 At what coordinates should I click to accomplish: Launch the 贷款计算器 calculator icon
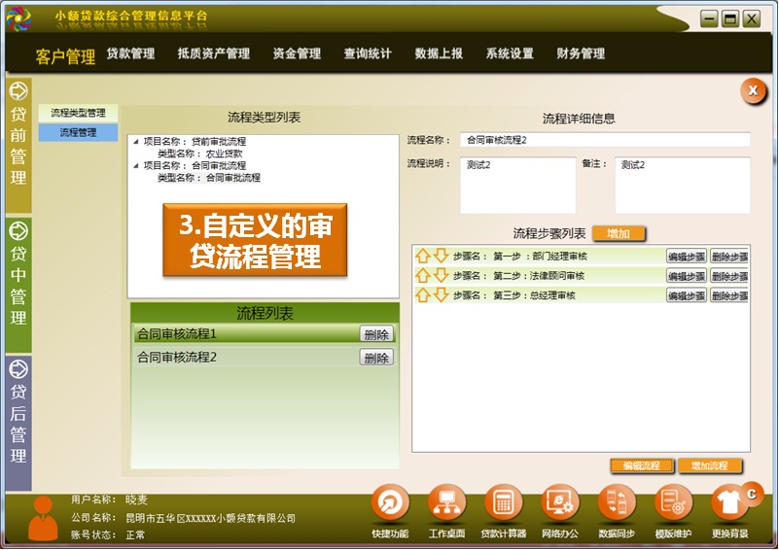(503, 504)
